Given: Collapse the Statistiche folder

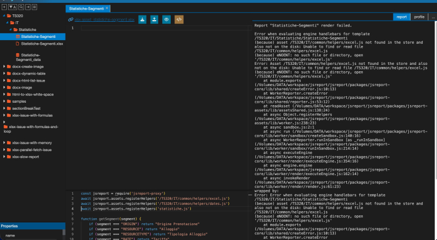Looking at the screenshot, I should pos(10,29).
